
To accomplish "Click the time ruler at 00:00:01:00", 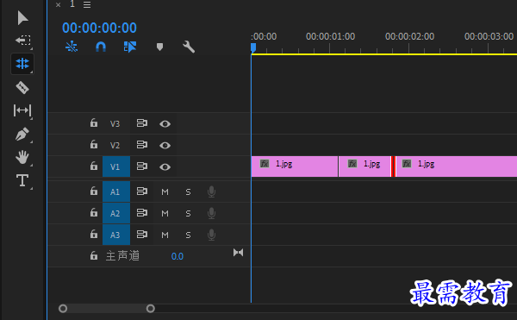I will pos(330,36).
